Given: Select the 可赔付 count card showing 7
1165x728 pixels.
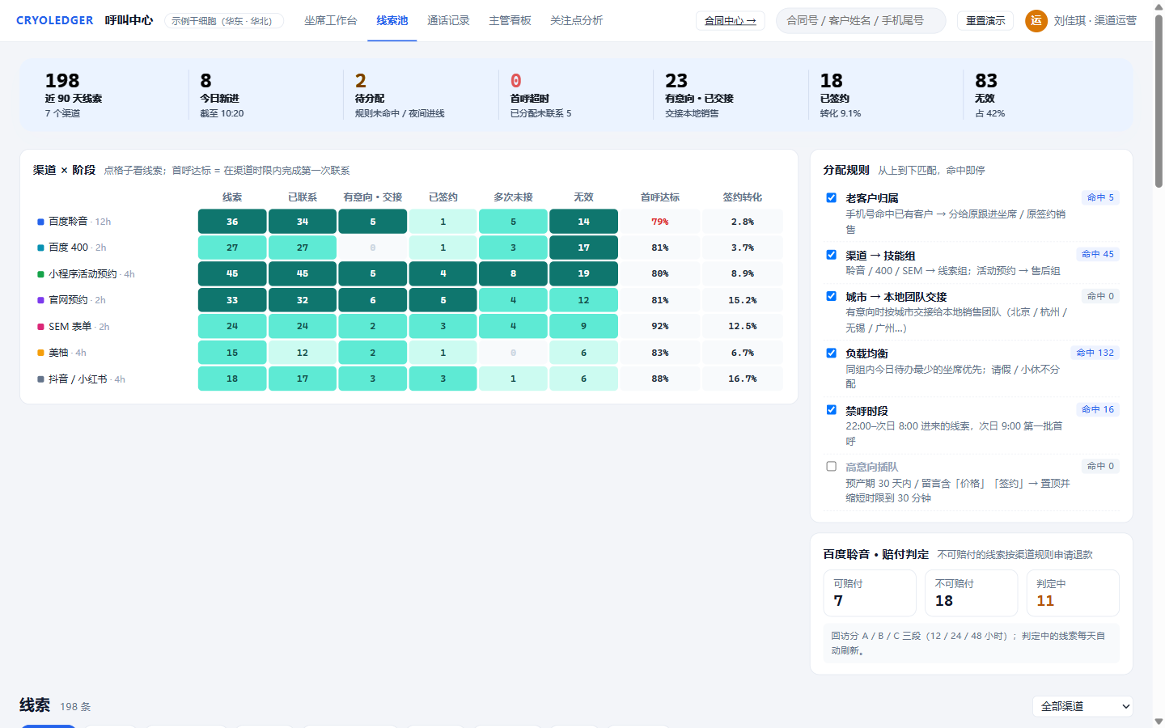Looking at the screenshot, I should [870, 593].
